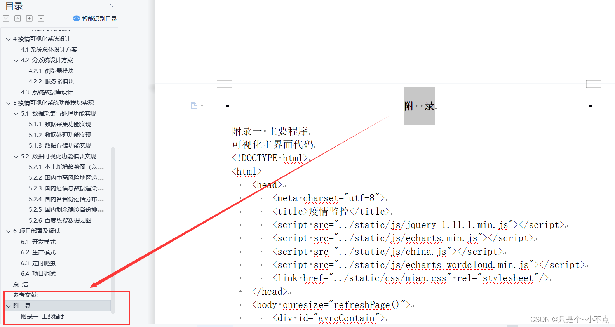This screenshot has height=327, width=615.
Task: Go to 6.1 开发模式
Action: point(38,242)
